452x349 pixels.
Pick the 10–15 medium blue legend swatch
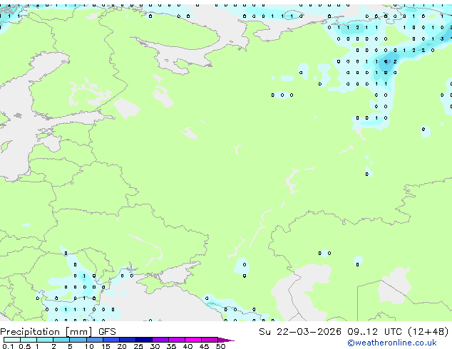tap(94, 340)
